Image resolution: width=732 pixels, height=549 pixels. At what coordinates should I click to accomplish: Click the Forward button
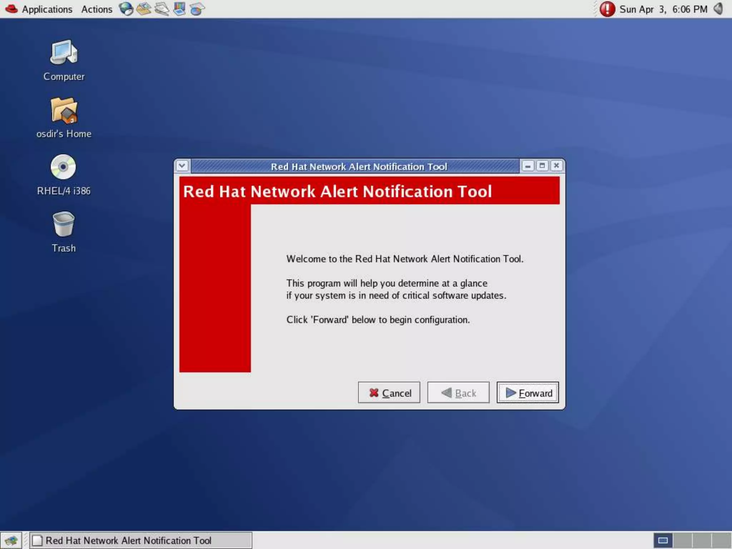[528, 393]
